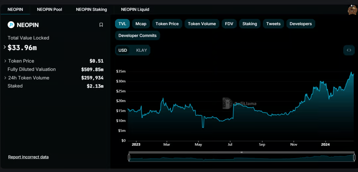Click the DefiLlama watermark on chart
Viewport: 358px width, 172px height.
(x=239, y=103)
